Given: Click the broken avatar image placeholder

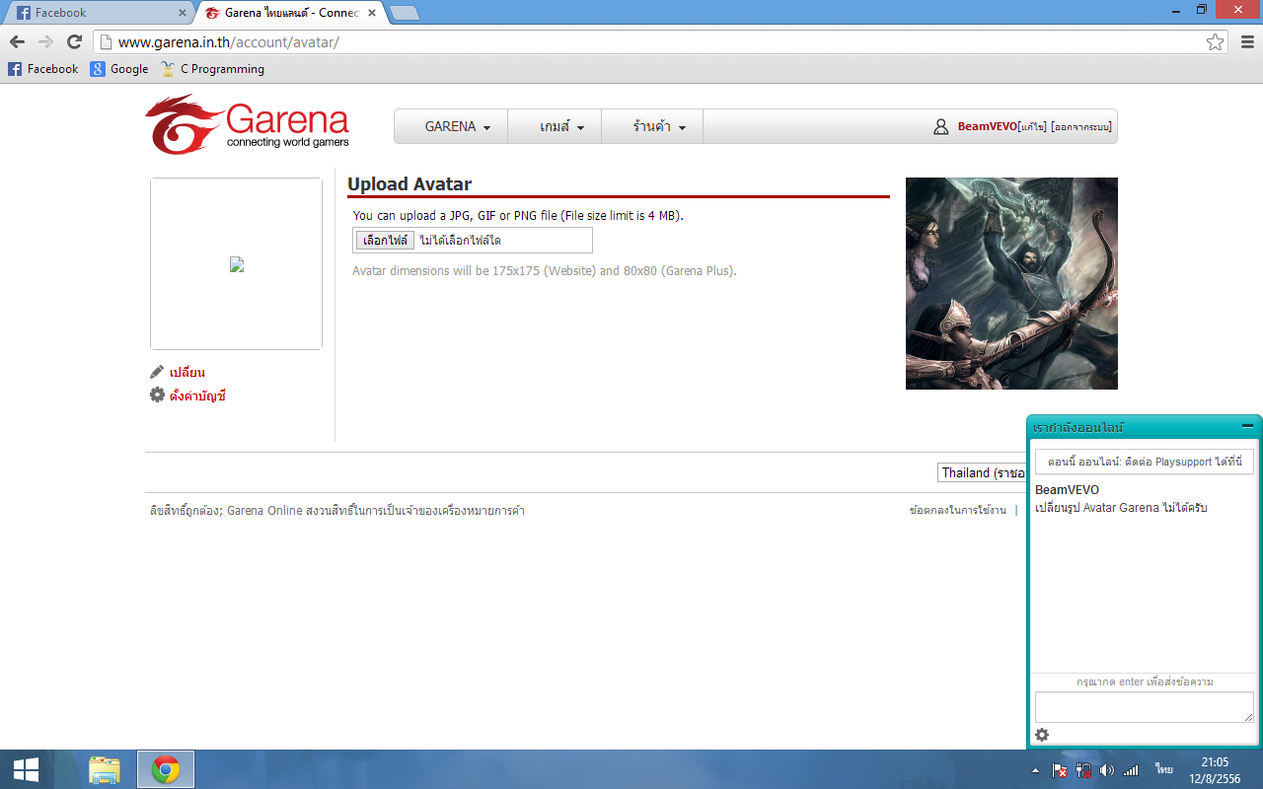Looking at the screenshot, I should point(237,264).
